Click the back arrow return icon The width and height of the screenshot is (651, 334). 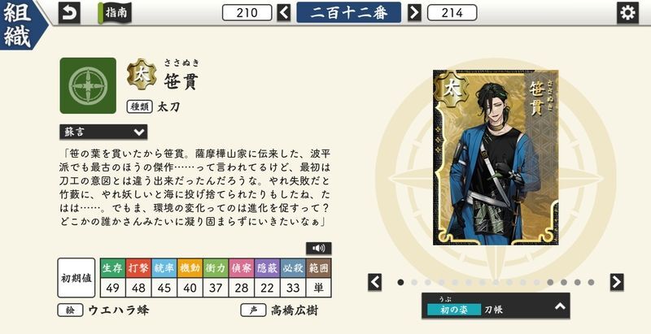point(69,13)
